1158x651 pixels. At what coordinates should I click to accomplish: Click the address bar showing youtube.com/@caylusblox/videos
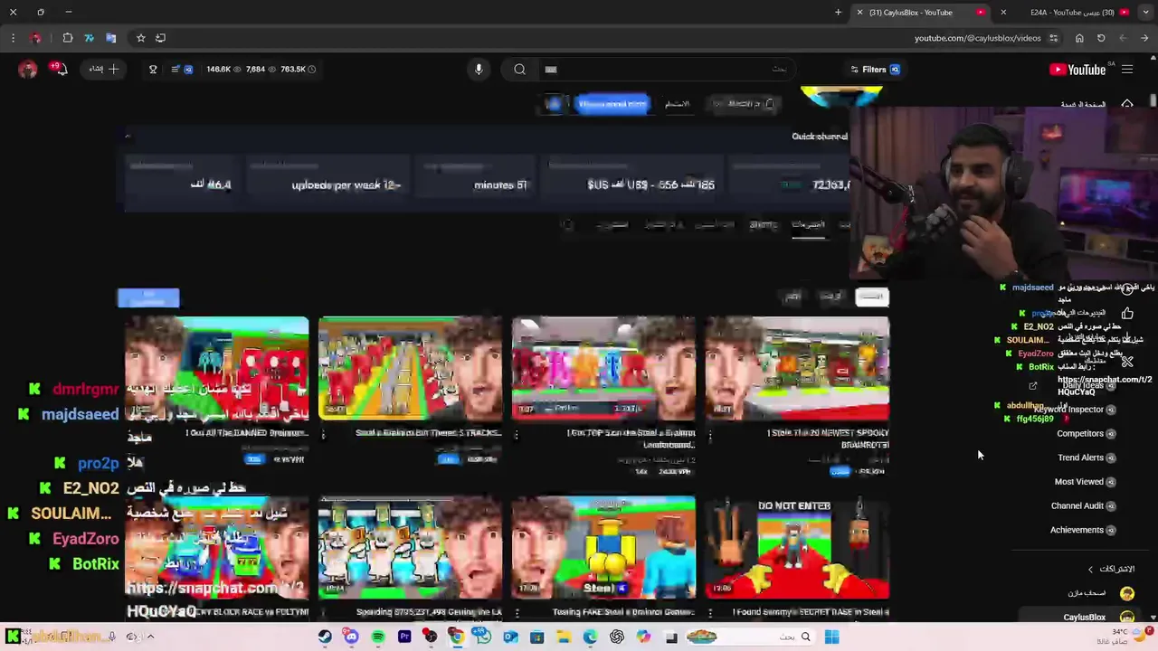click(977, 38)
